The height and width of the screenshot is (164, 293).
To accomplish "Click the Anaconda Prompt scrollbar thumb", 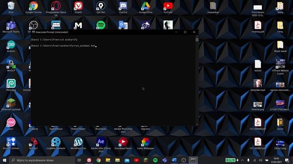I will [x=197, y=40].
